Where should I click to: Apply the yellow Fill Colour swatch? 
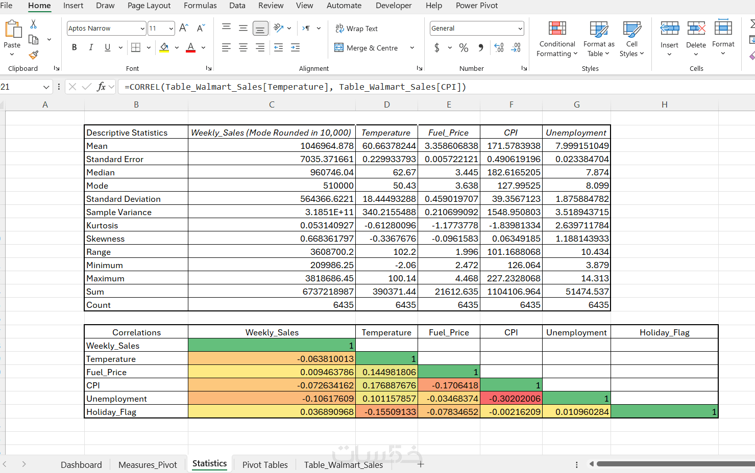(164, 47)
